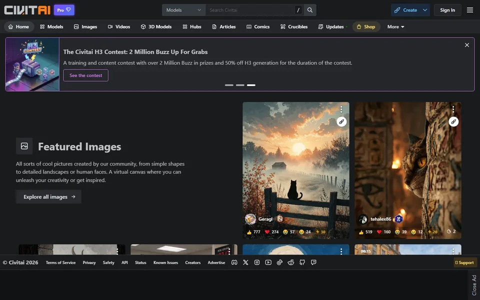480x300 pixels.
Task: Open three-dot menu on the 00:15 video card
Action: [453, 251]
